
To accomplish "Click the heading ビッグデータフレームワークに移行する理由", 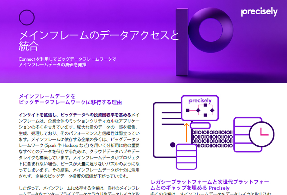I will pyautogui.click(x=70, y=102).
